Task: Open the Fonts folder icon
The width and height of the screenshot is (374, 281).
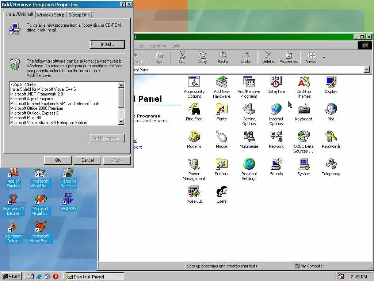Action: point(222,112)
